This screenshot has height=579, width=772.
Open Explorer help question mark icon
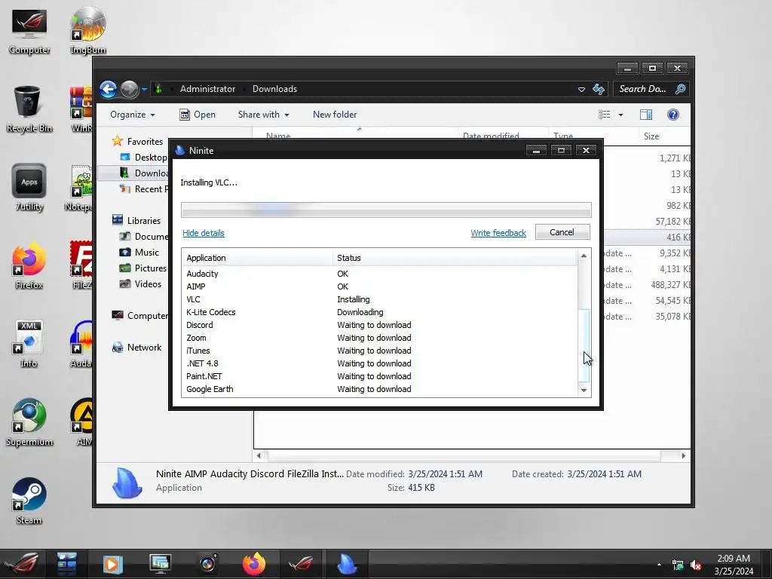pos(673,115)
